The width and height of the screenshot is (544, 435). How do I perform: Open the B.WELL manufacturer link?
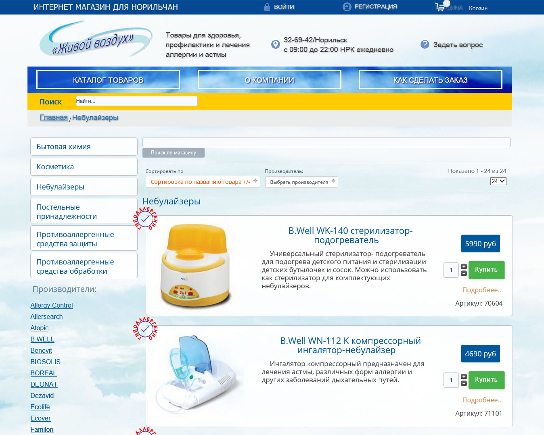click(x=42, y=339)
